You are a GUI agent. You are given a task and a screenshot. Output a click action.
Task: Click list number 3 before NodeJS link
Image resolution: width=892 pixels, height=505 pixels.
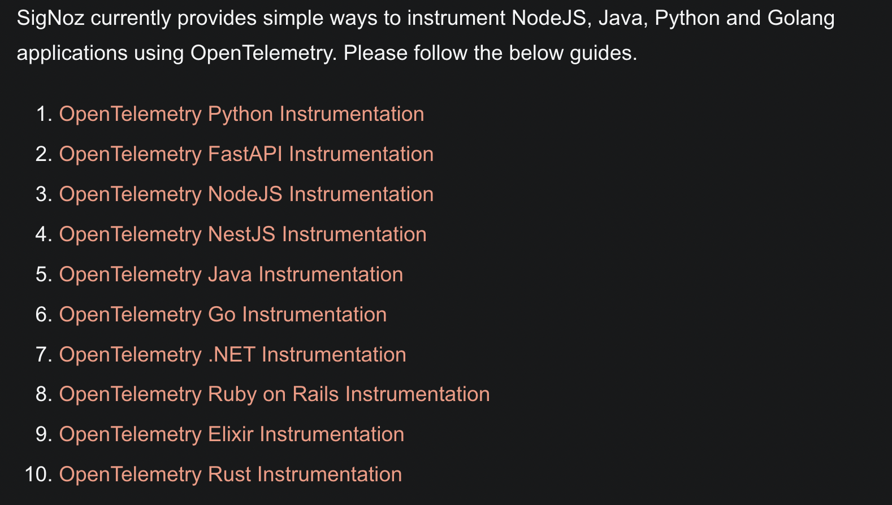(43, 194)
